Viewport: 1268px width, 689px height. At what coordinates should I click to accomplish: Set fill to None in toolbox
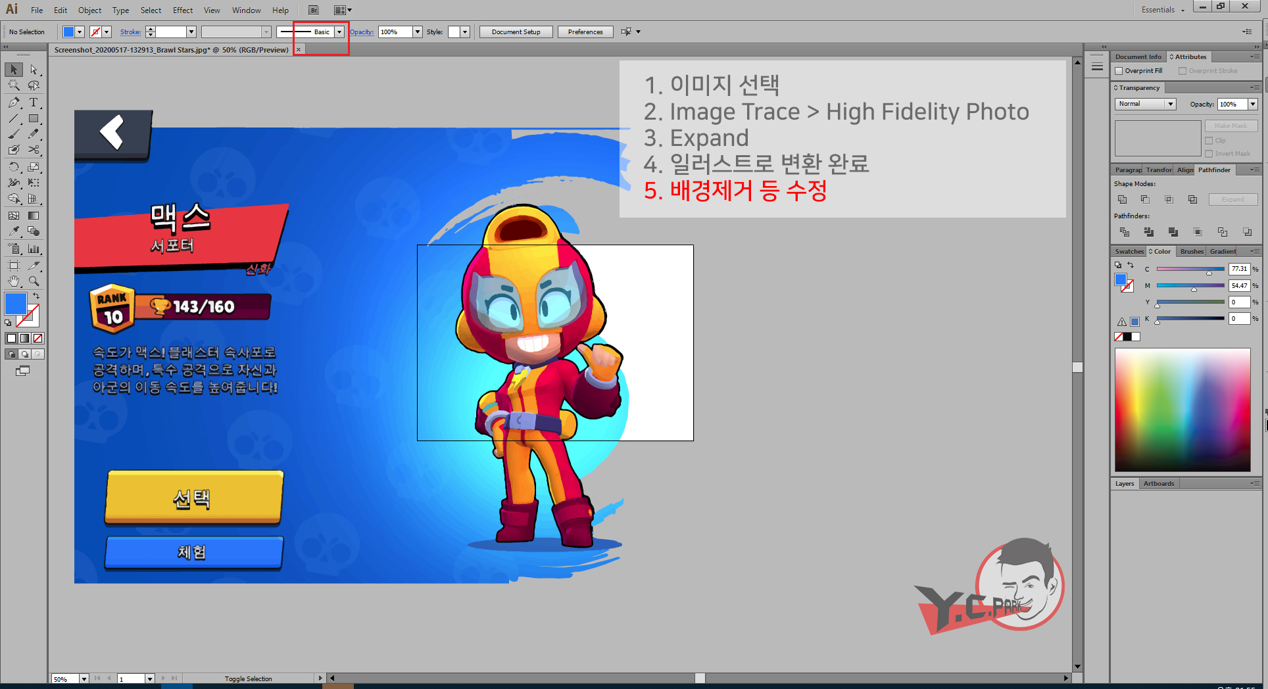click(x=38, y=338)
